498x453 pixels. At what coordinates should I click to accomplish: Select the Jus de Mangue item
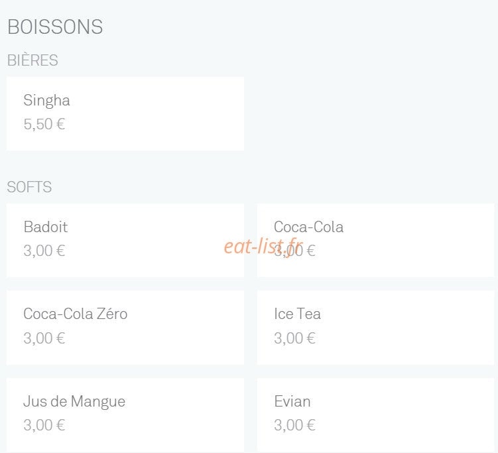pos(125,415)
